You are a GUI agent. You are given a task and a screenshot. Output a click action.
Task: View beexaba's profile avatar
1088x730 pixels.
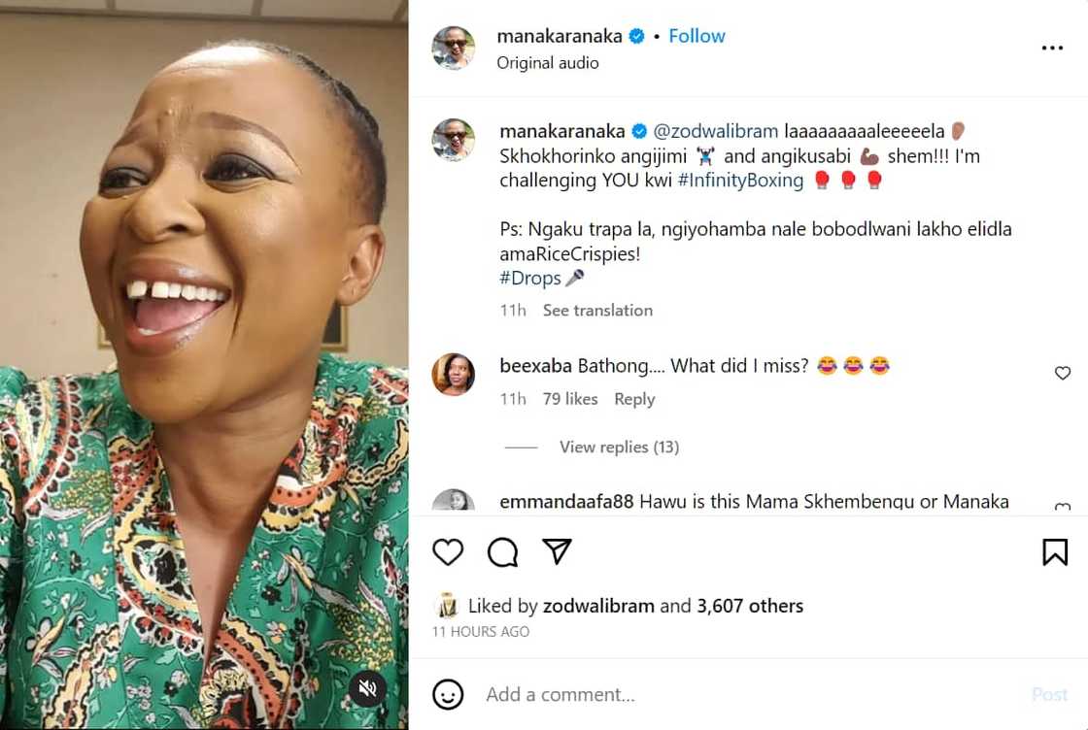tap(454, 375)
